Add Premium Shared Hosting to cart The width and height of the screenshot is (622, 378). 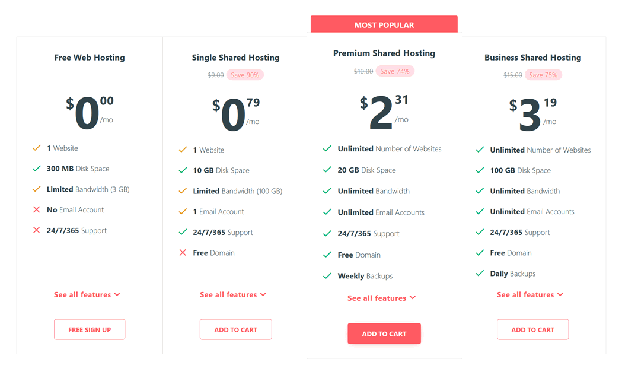[384, 334]
